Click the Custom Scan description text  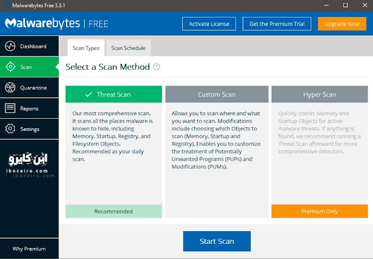tap(216, 140)
